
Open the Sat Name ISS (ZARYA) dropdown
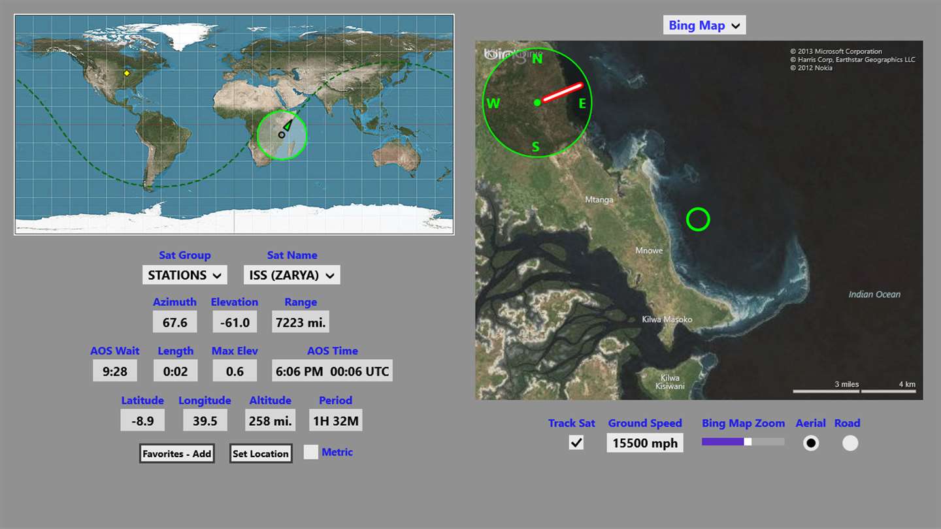coord(292,275)
